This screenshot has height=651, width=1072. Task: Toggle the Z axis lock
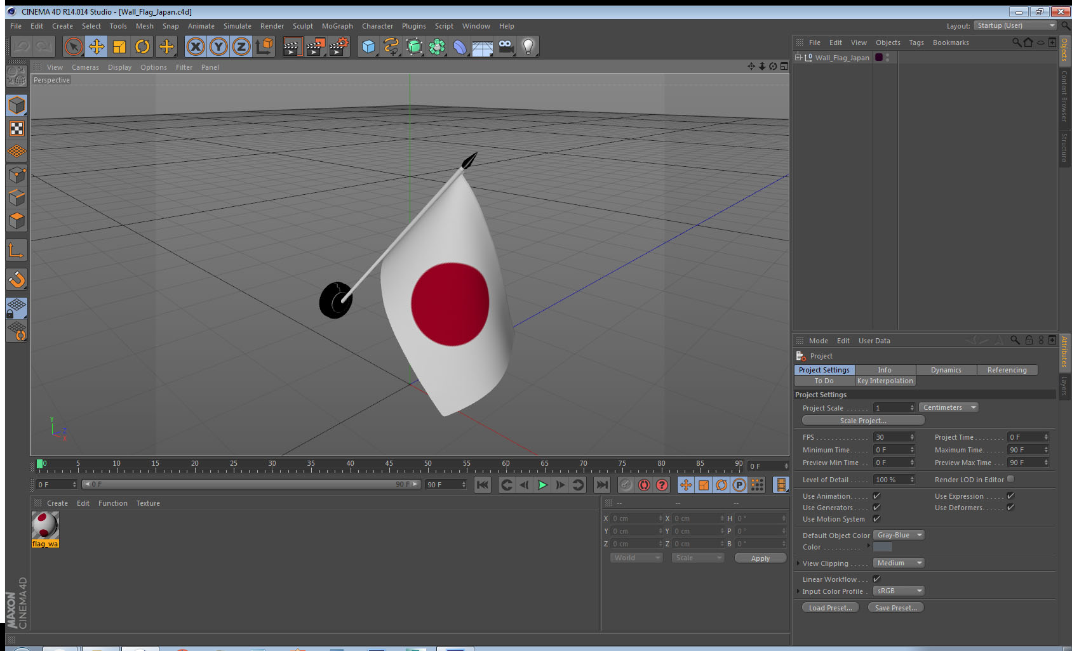pos(241,46)
